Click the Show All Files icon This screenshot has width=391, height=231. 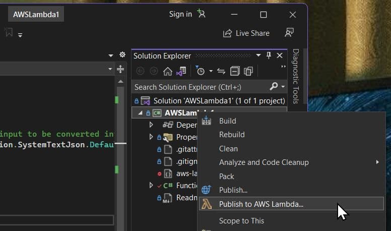tap(248, 71)
